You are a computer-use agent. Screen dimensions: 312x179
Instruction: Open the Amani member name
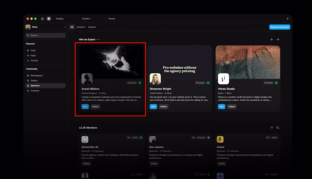(220, 147)
